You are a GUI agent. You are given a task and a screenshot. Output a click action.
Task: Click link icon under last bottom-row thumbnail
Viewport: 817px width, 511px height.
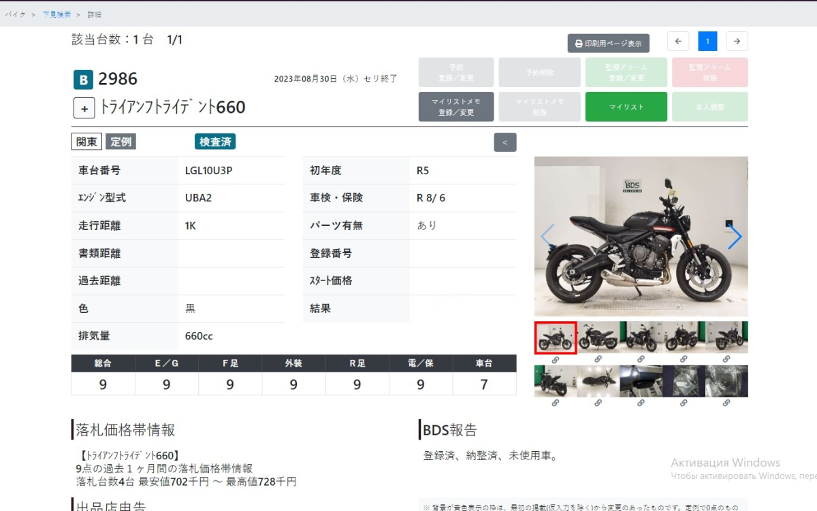tap(726, 403)
